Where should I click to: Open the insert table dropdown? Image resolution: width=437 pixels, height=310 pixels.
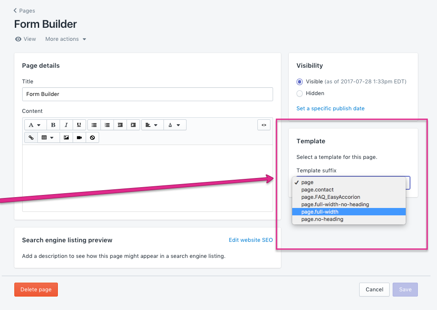pyautogui.click(x=48, y=138)
